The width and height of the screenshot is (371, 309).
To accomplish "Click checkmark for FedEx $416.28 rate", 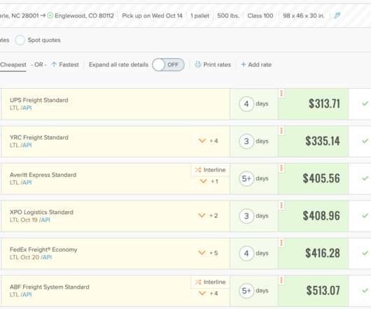I will (365, 253).
